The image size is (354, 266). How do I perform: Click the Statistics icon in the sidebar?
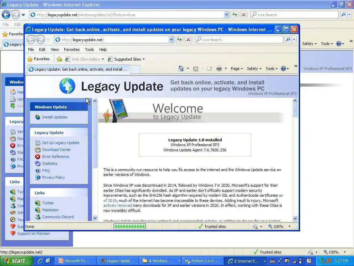38,163
